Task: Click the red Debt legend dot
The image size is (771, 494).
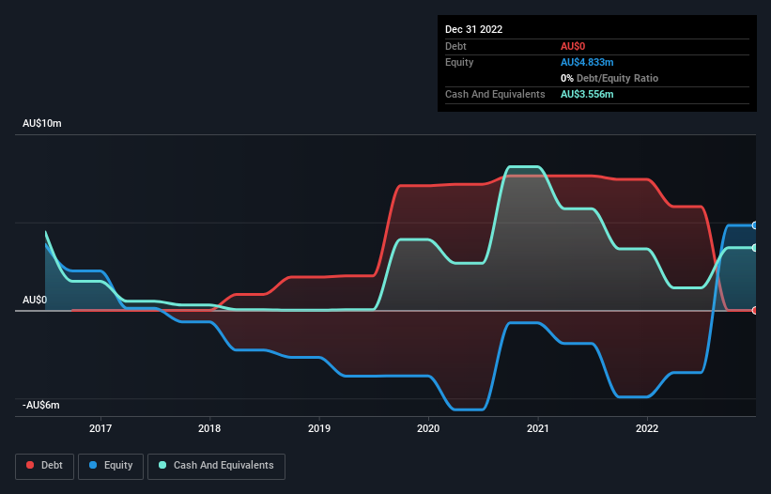Action: (30, 465)
